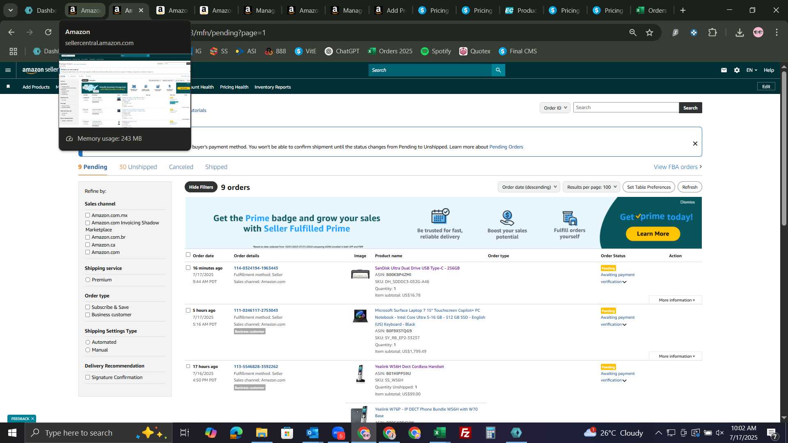Screen dimensions: 788x443
Task: Open the Pricing Health menu item
Action: click(234, 87)
